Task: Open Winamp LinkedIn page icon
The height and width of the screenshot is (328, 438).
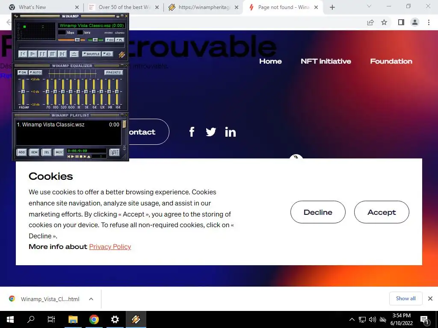Action: pyautogui.click(x=231, y=132)
